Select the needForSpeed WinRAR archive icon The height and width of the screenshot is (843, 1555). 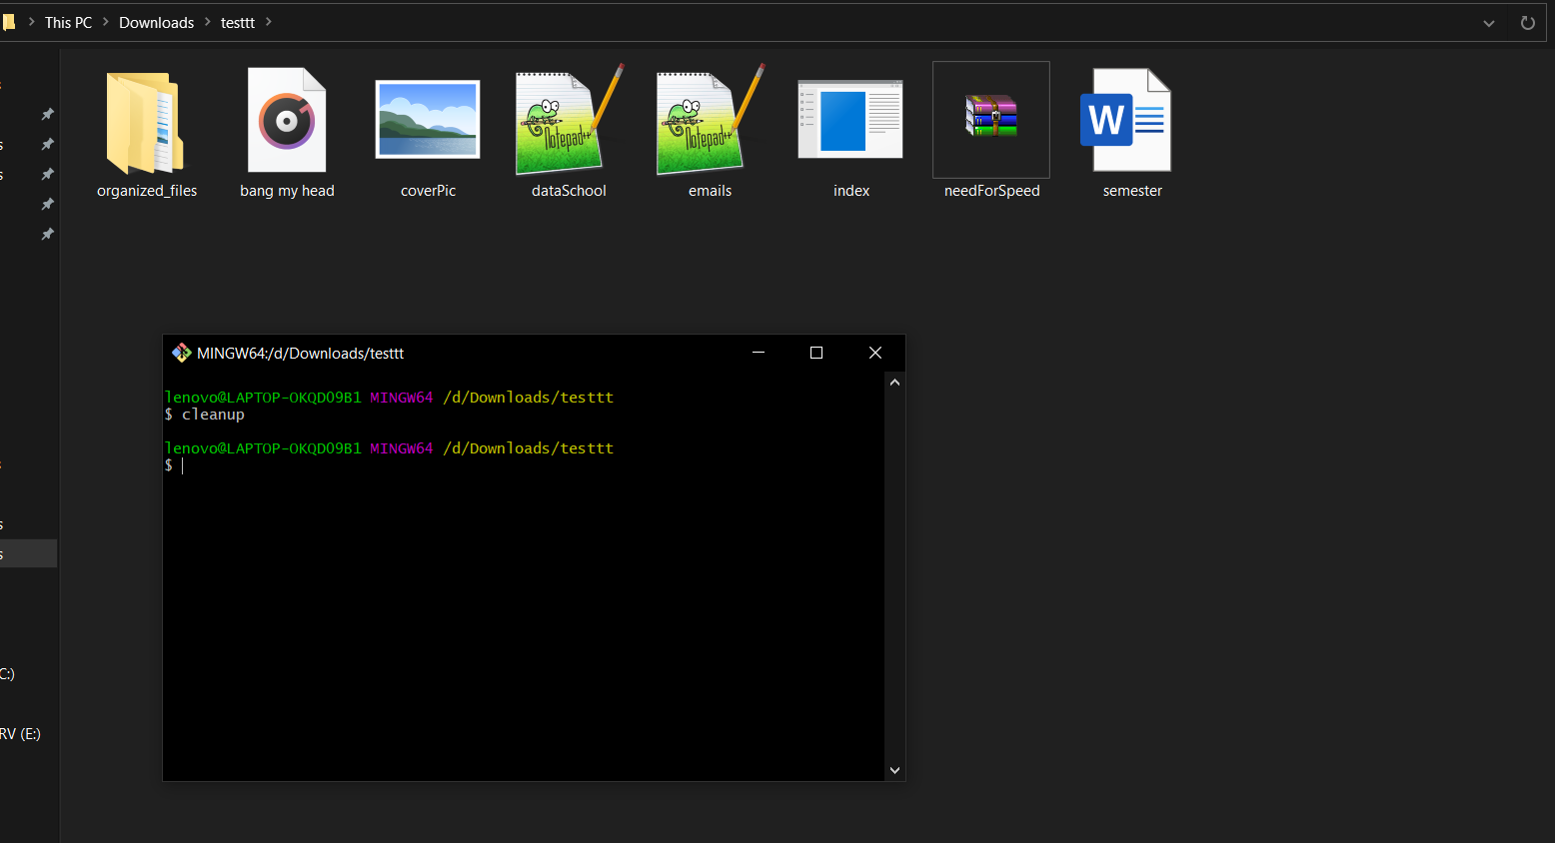(991, 116)
